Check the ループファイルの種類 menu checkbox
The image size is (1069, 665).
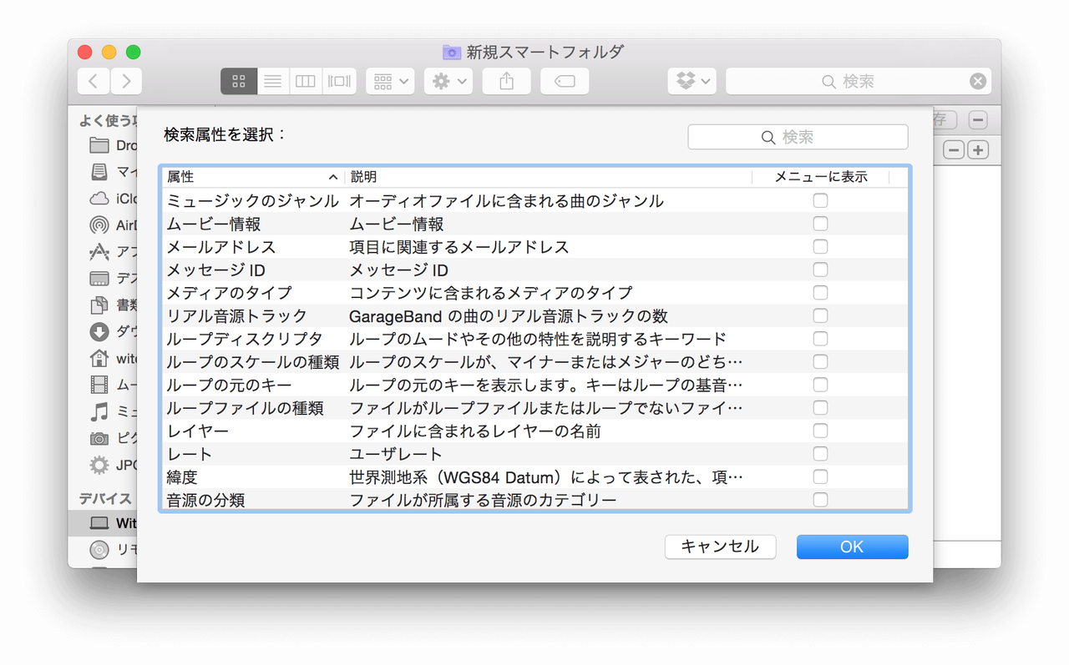click(x=821, y=408)
